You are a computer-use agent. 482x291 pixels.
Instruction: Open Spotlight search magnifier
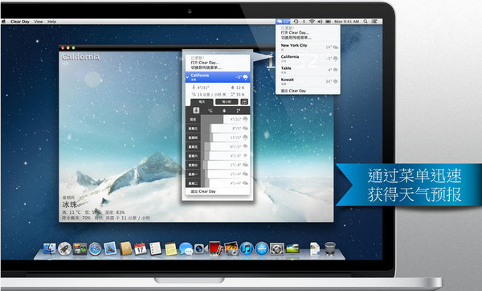pos(366,22)
